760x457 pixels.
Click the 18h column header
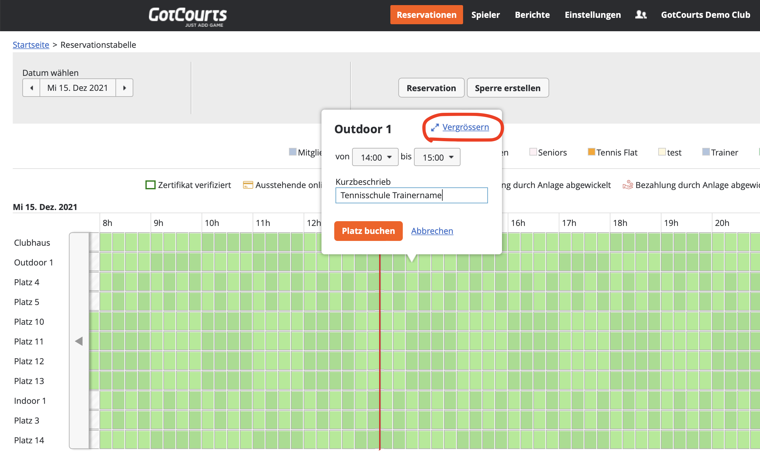pos(620,223)
